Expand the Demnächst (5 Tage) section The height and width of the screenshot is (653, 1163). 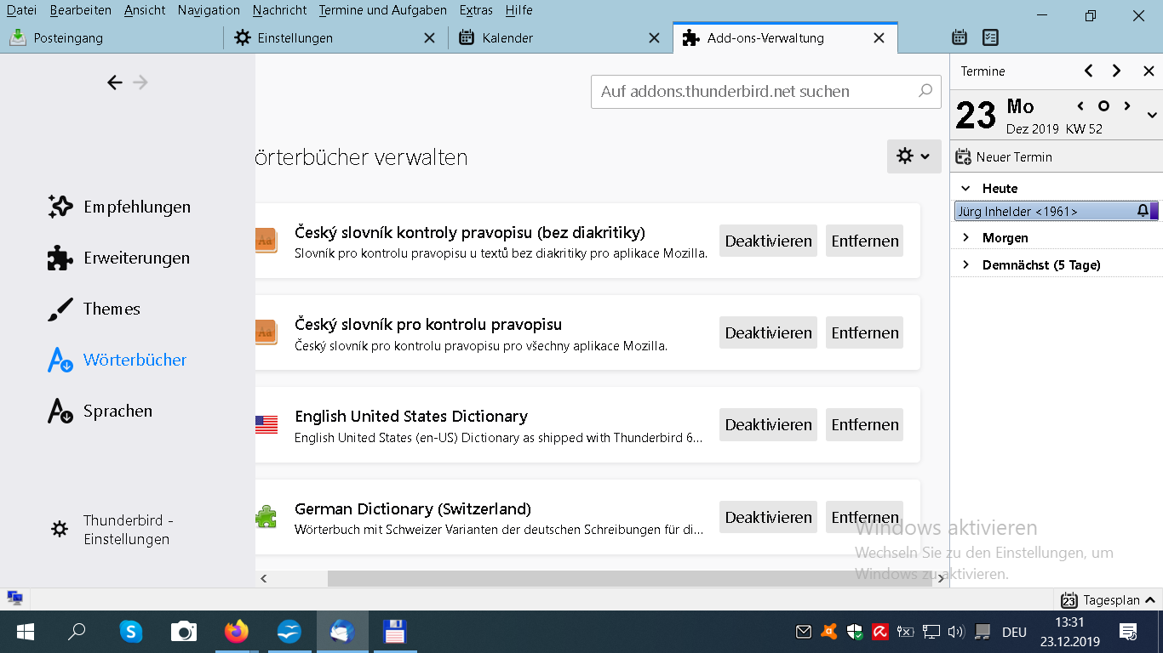tap(965, 264)
